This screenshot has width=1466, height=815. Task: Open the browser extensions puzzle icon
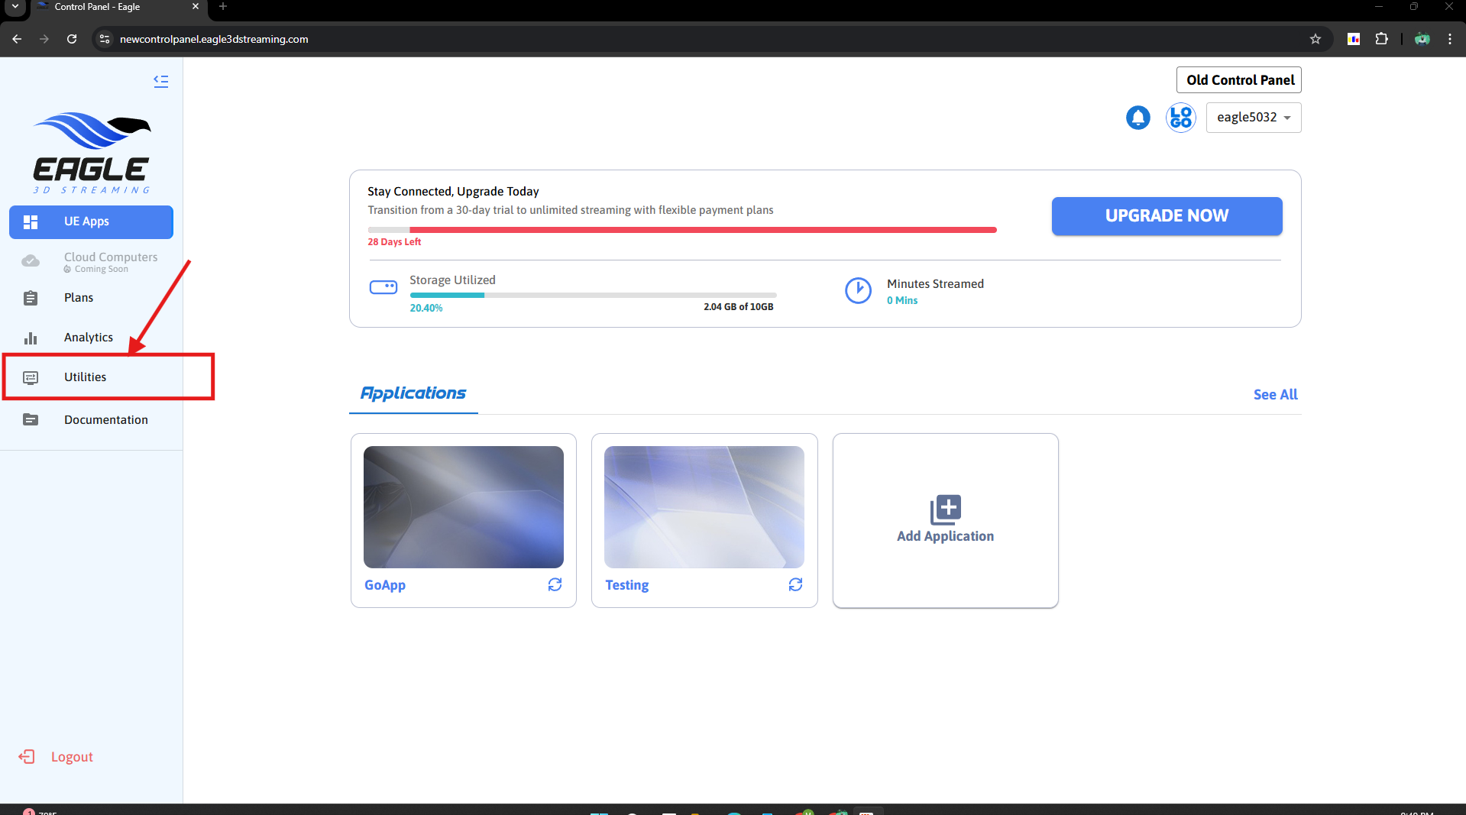tap(1381, 39)
